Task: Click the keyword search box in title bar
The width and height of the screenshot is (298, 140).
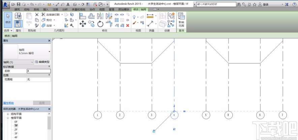Action: coord(216,4)
